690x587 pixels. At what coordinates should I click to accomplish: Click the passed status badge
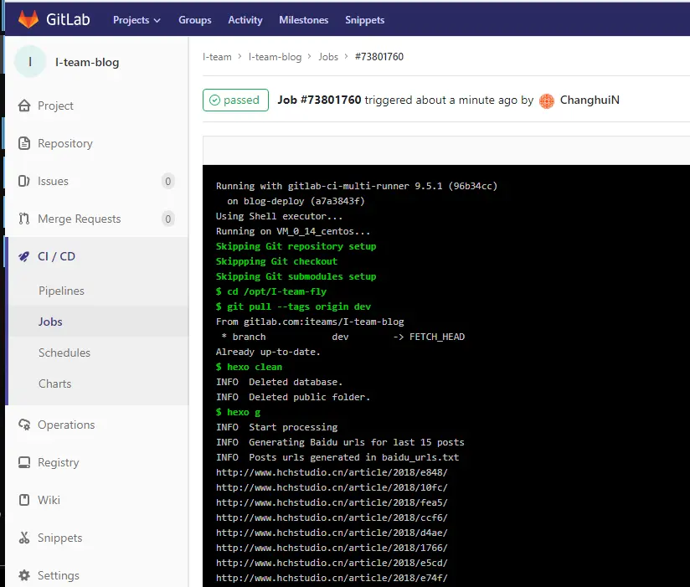pos(235,100)
